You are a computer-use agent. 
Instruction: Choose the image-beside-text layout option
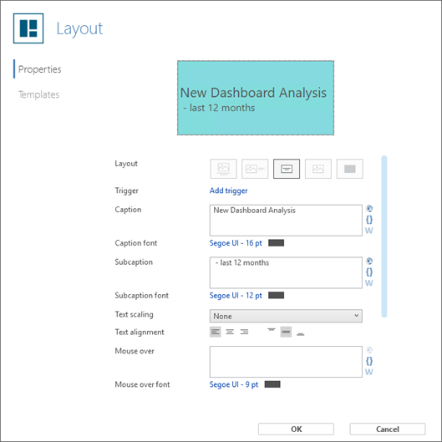[x=255, y=169]
